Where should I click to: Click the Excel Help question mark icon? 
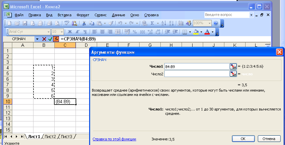coord(216,24)
